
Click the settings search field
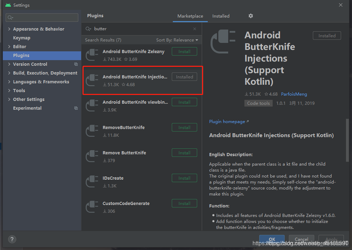42,18
